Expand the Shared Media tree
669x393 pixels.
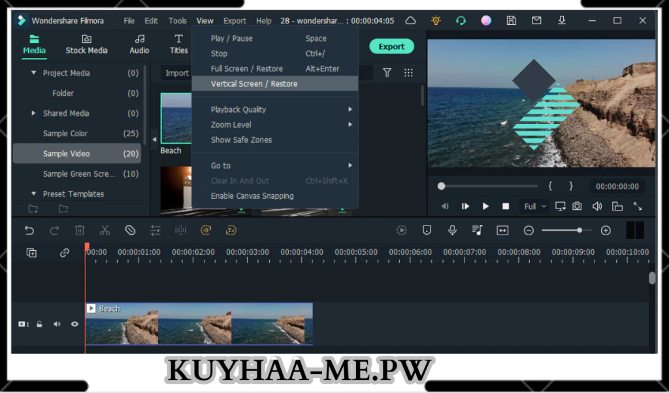[x=33, y=113]
